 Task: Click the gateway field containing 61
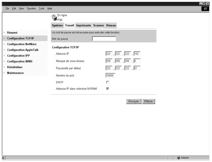tap(137, 68)
